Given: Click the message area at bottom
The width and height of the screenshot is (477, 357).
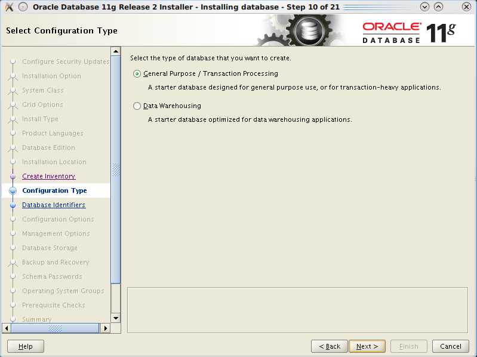Looking at the screenshot, I should [x=297, y=310].
